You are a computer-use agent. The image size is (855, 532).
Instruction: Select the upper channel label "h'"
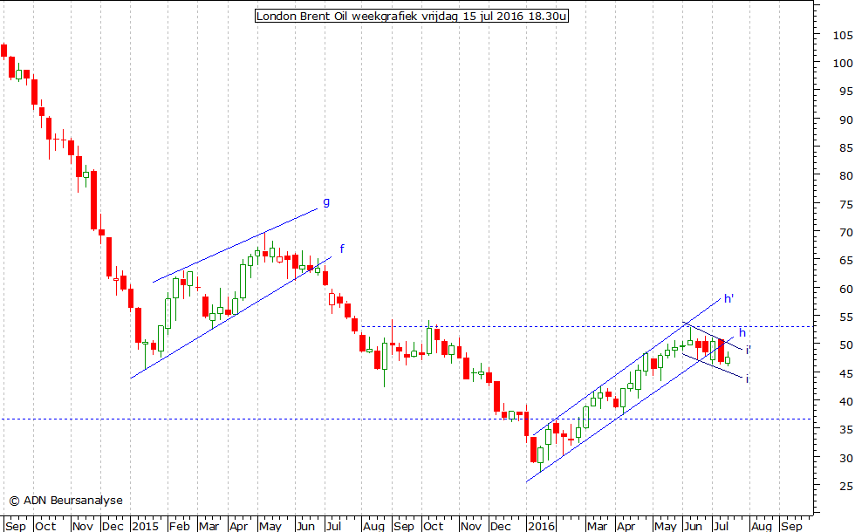pos(728,298)
